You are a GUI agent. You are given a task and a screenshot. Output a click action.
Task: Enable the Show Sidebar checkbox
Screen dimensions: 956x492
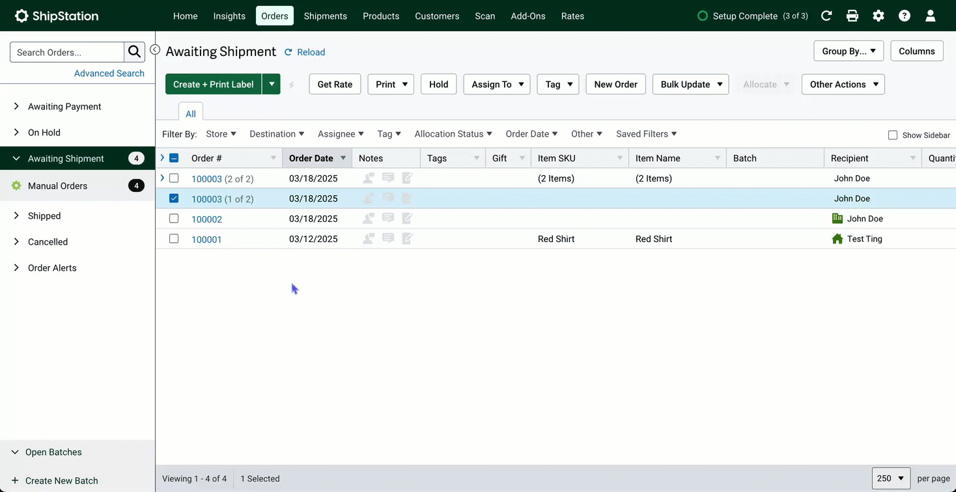point(893,135)
